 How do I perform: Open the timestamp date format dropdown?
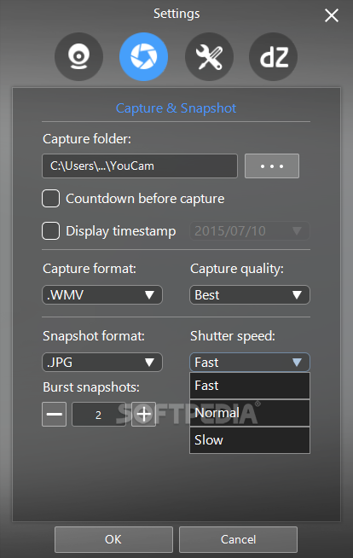250,231
